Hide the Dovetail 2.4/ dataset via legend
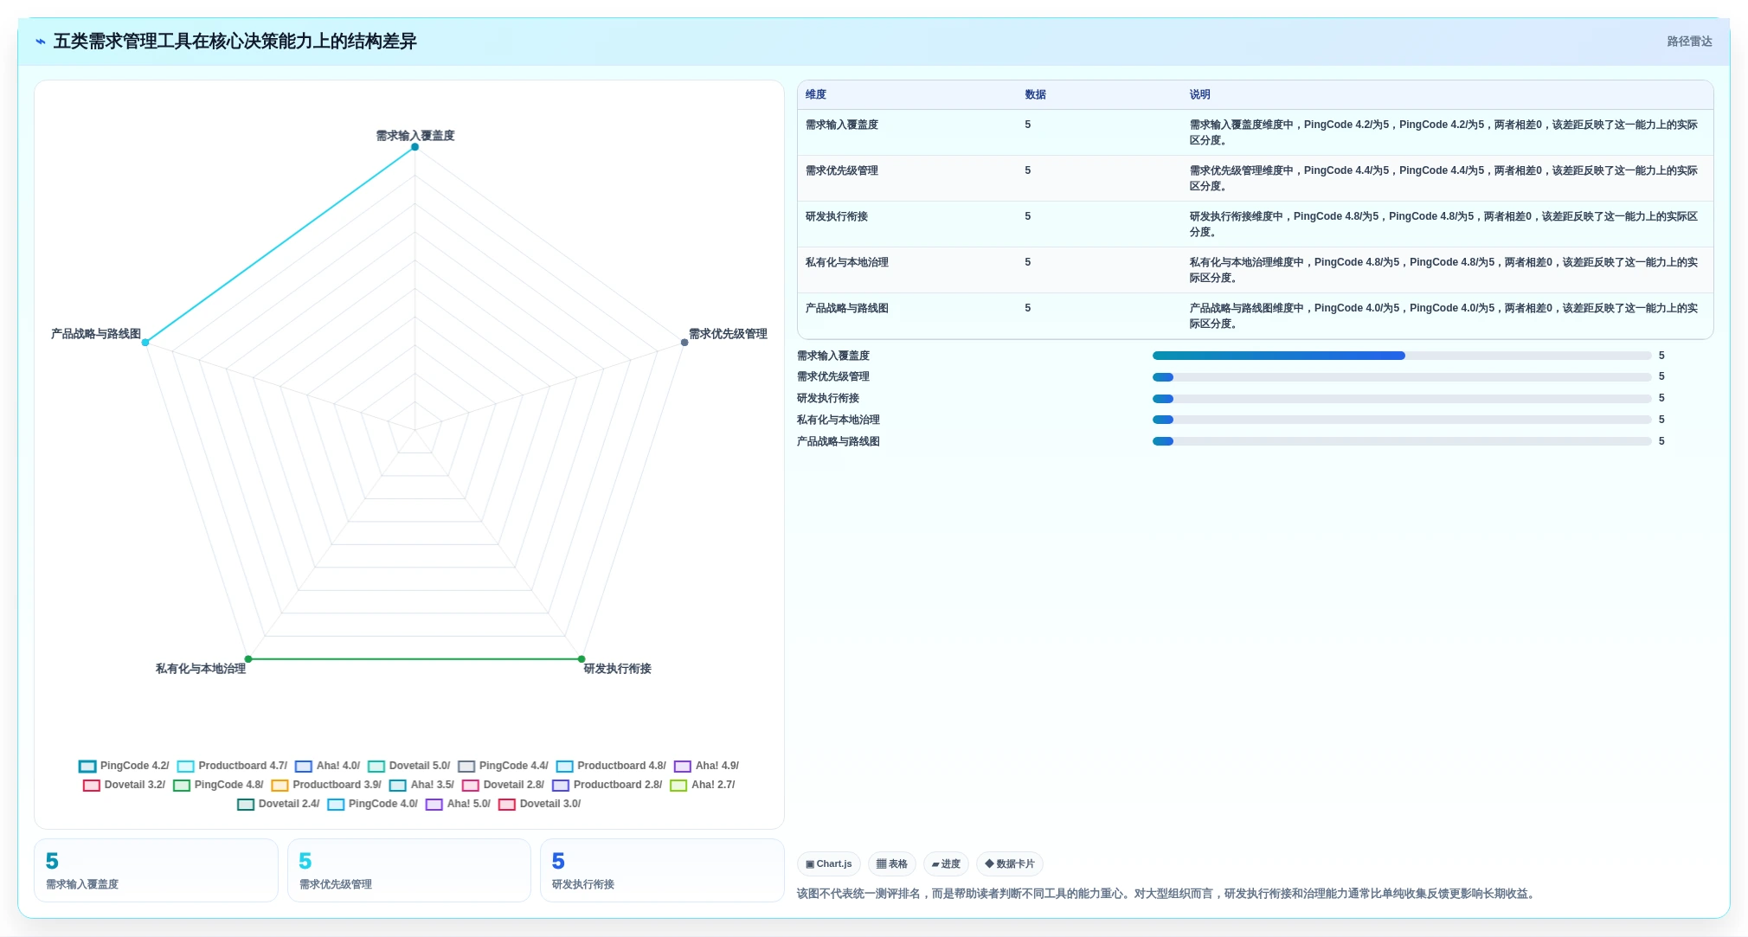This screenshot has height=937, width=1748. [278, 804]
